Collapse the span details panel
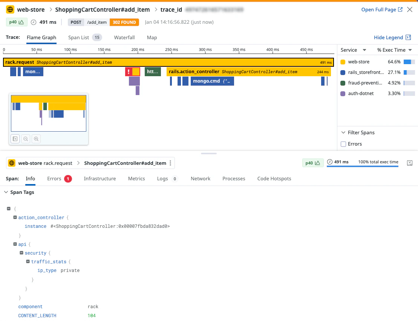This screenshot has width=418, height=321. pyautogui.click(x=410, y=163)
